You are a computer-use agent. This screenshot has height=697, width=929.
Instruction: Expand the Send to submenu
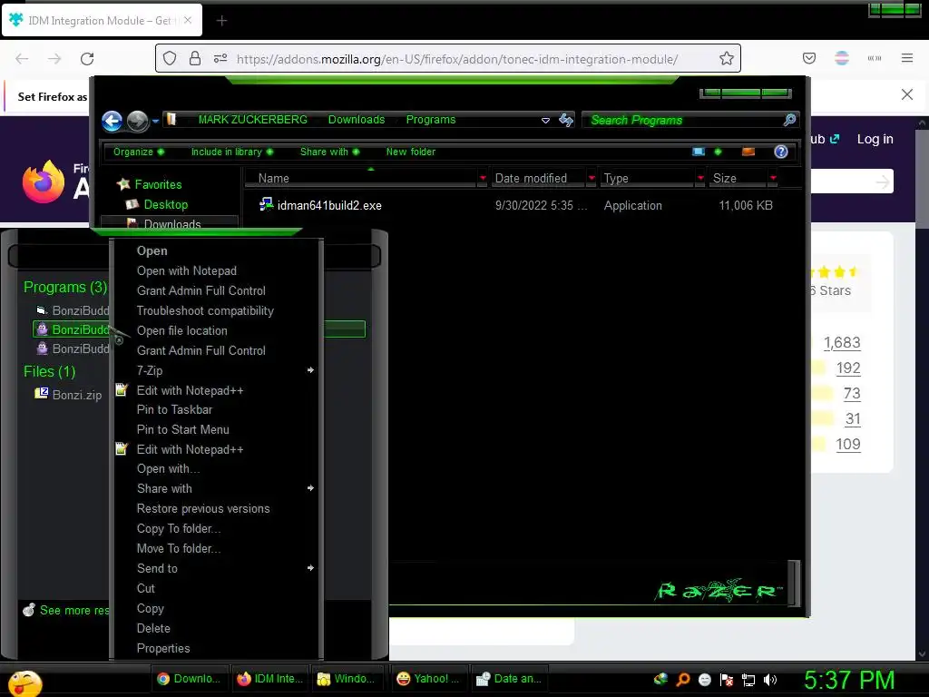[x=216, y=569]
